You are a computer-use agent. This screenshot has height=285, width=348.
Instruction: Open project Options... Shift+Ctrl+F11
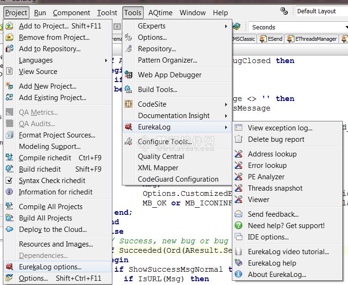pos(57,278)
